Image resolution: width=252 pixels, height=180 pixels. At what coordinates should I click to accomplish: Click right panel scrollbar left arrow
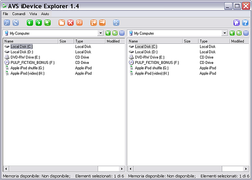pos(131,169)
